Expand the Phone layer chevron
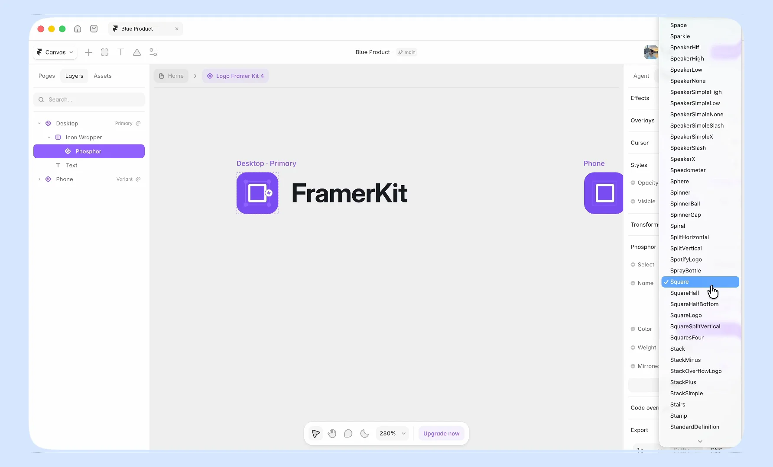 (x=39, y=179)
